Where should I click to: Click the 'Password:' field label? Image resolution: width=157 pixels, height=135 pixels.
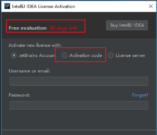tap(19, 95)
